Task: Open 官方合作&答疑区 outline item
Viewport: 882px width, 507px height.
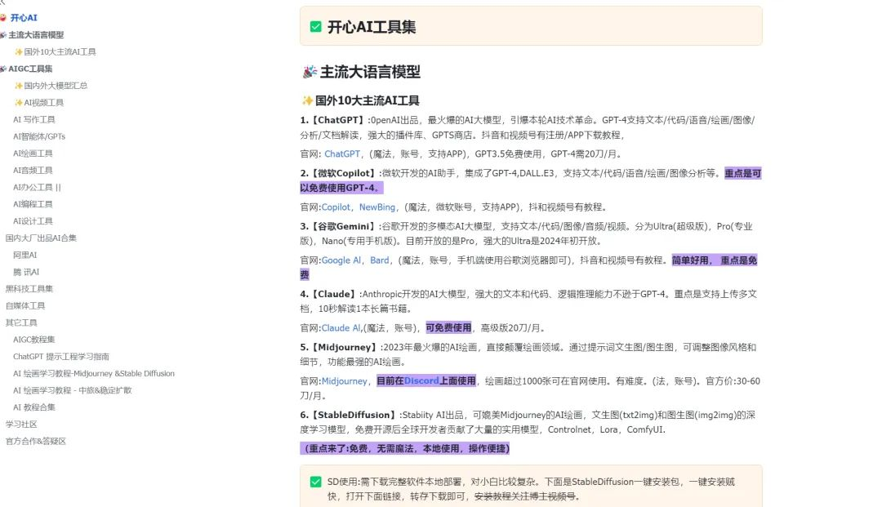Action: [x=35, y=441]
